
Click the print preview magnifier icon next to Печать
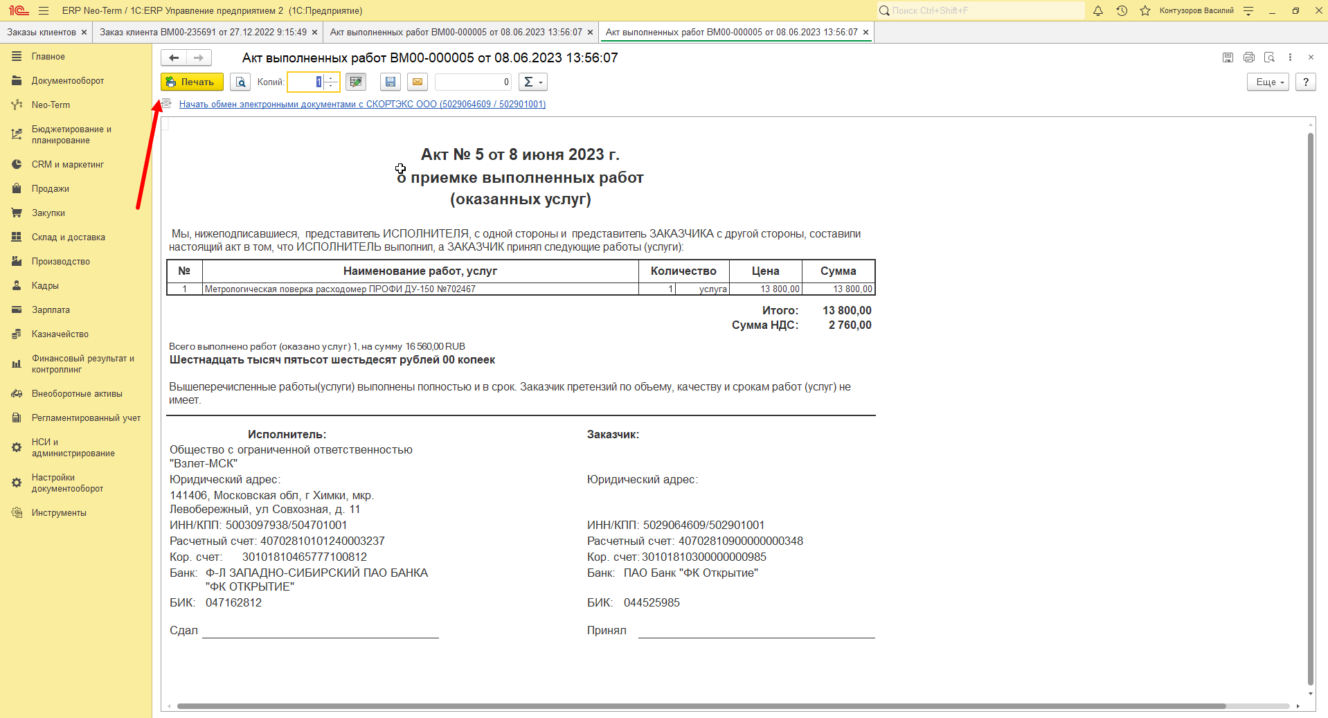click(240, 82)
